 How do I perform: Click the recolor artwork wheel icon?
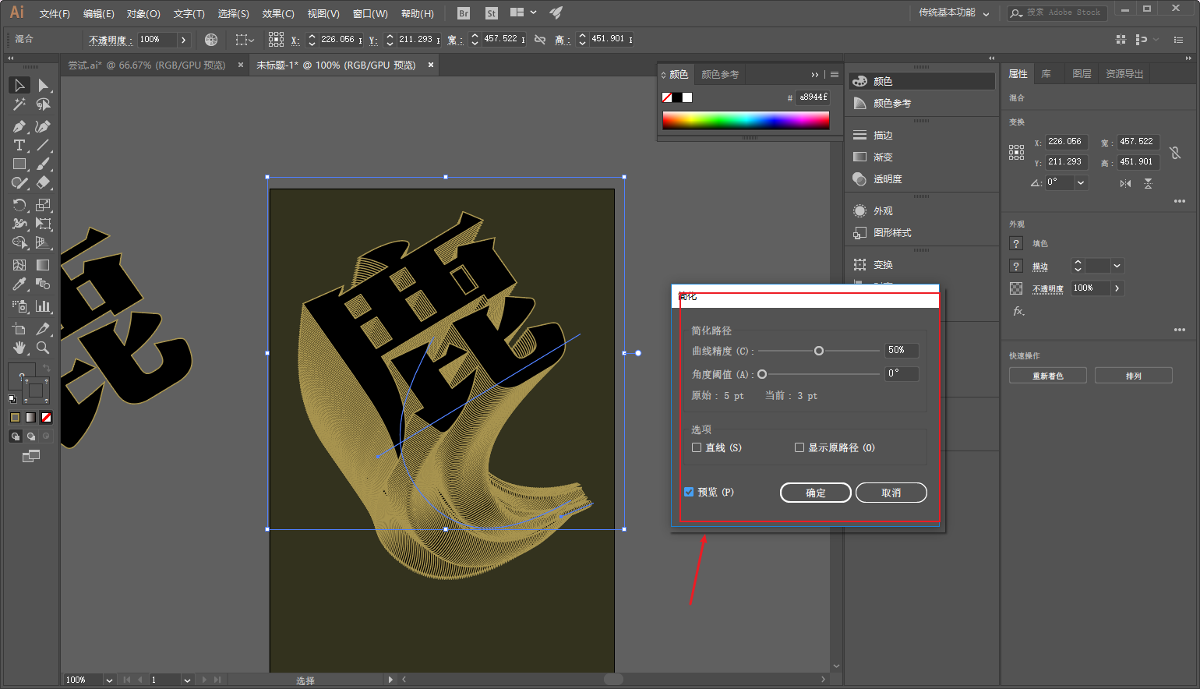(211, 39)
